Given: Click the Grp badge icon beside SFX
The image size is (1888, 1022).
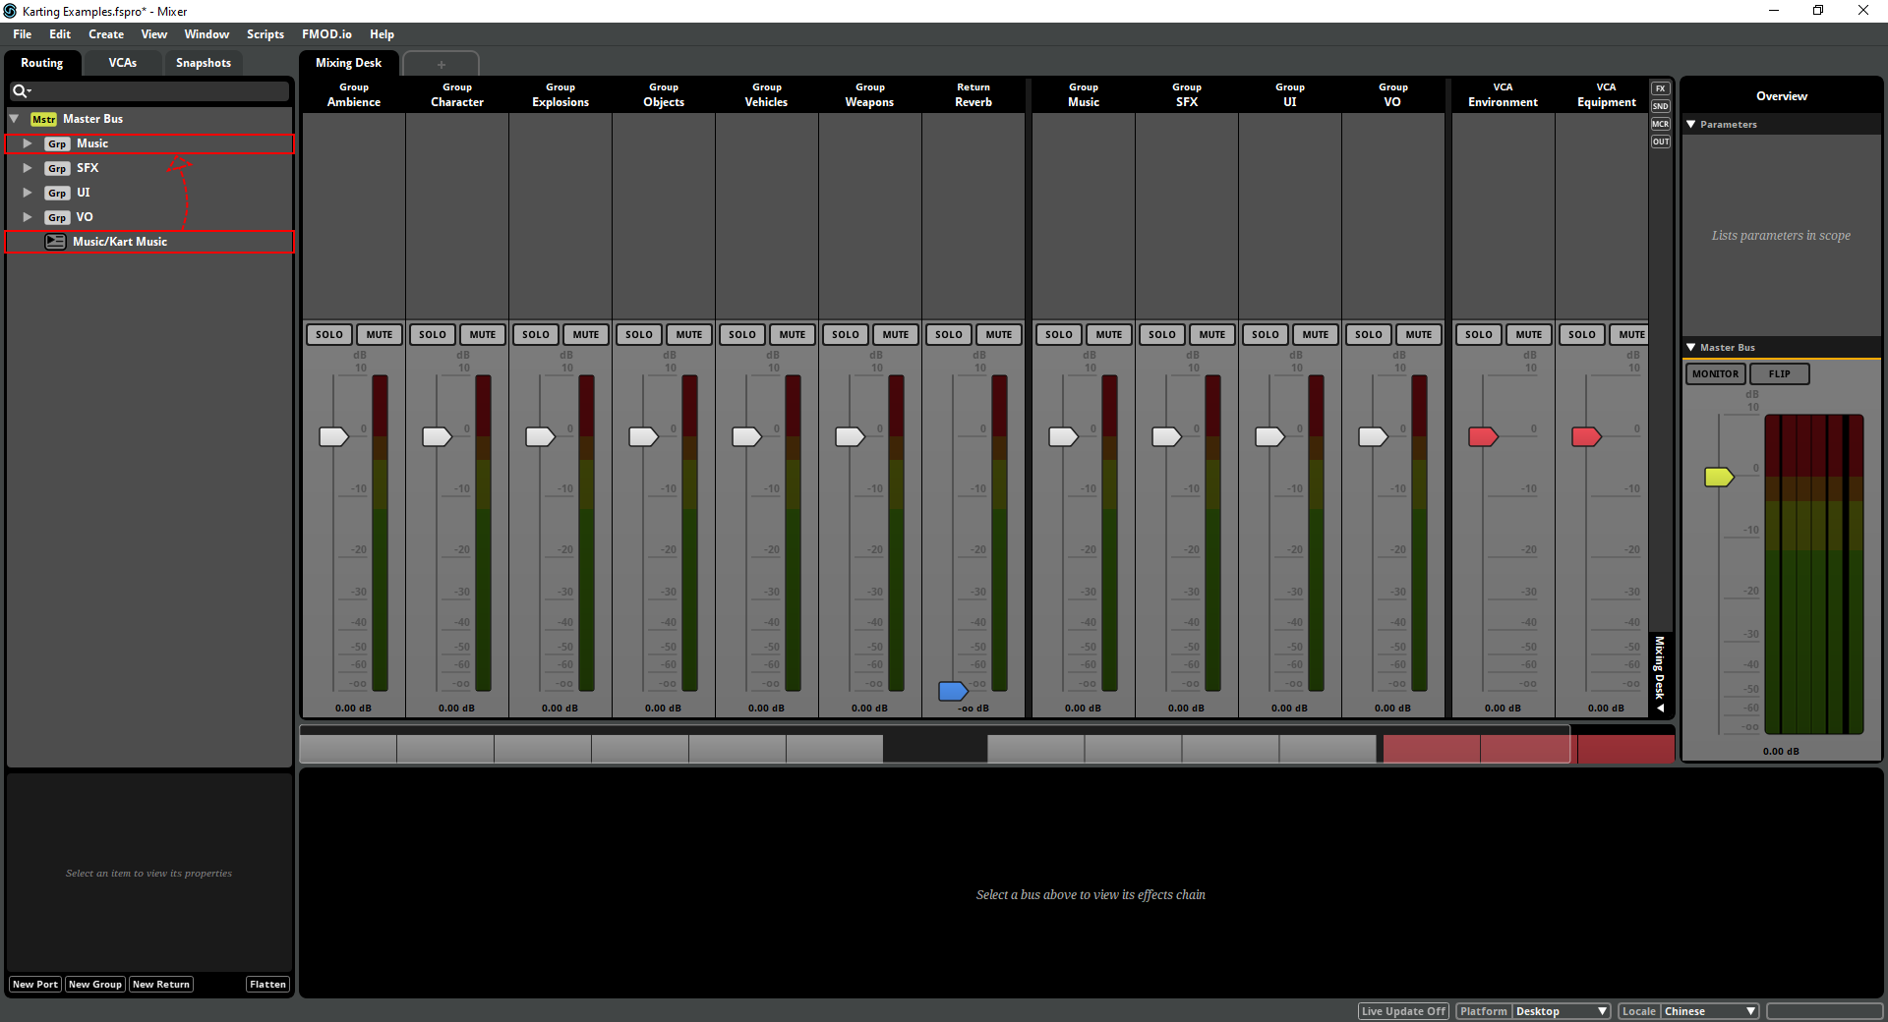Looking at the screenshot, I should [x=57, y=168].
